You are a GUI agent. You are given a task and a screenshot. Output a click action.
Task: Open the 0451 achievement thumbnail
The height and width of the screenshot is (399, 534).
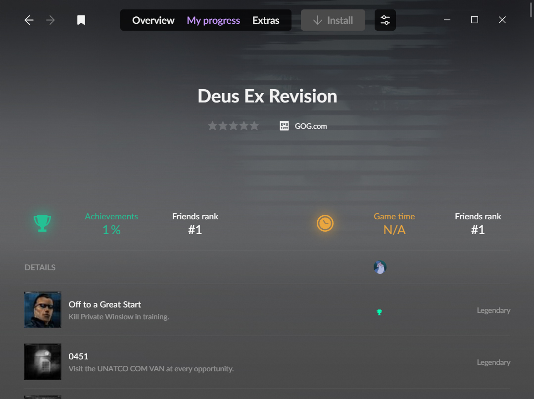[43, 362]
